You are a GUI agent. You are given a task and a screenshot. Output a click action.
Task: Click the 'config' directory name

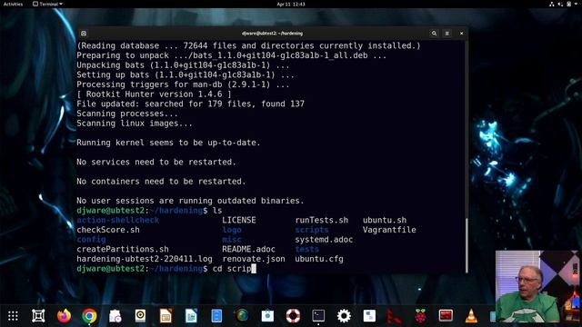91,240
